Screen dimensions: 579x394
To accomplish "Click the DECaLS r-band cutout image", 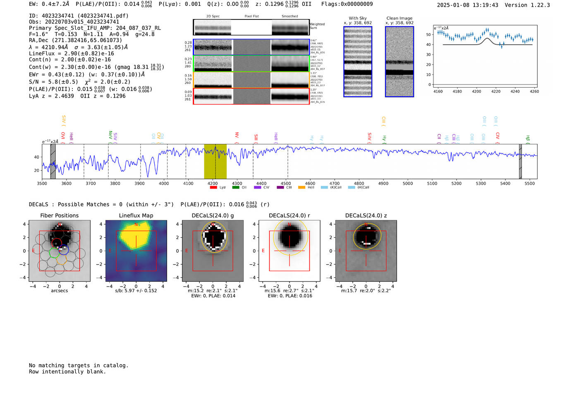I will (x=289, y=251).
